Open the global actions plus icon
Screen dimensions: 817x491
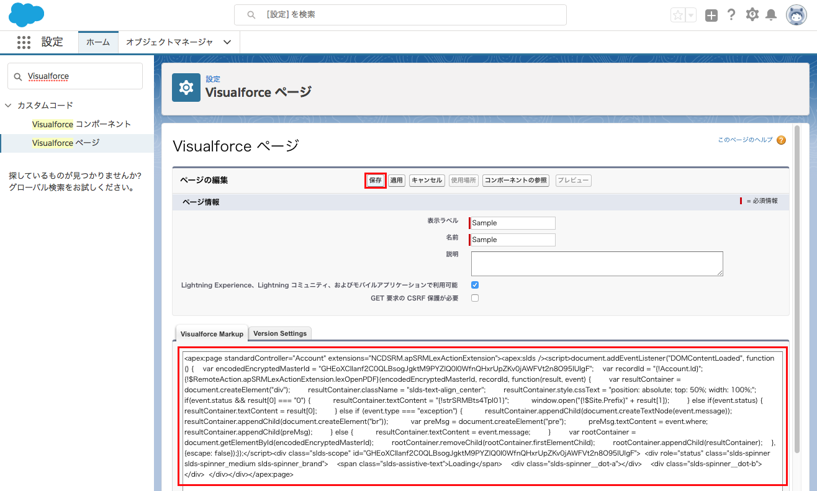tap(711, 16)
